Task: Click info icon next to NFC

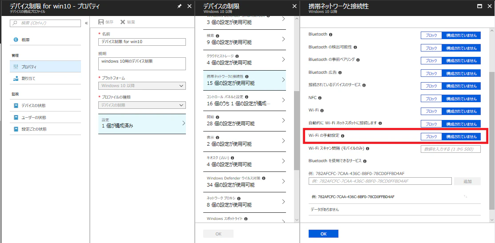Action: click(320, 98)
